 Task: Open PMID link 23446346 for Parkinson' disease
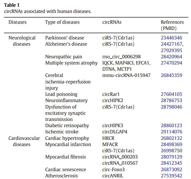pyautogui.click(x=171, y=38)
